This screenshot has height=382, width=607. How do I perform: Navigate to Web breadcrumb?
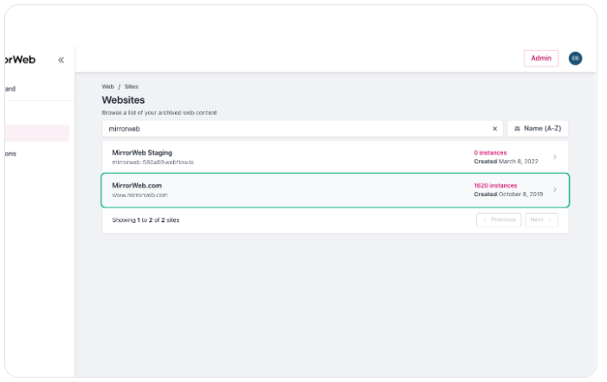tap(108, 86)
